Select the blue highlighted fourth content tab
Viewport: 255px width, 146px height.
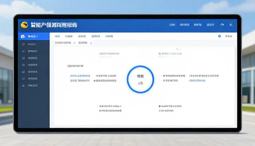point(96,36)
